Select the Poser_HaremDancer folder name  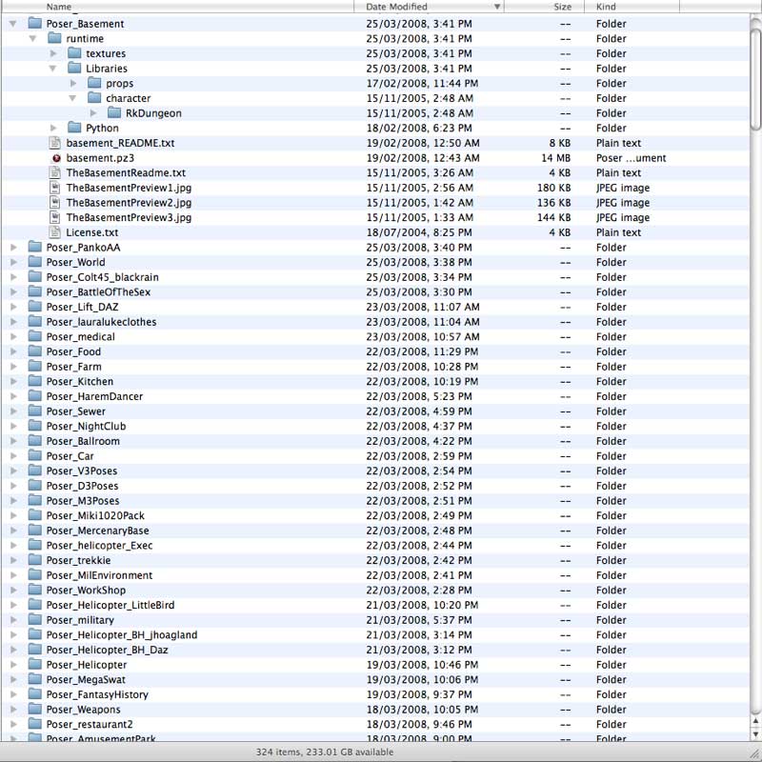[x=94, y=396]
